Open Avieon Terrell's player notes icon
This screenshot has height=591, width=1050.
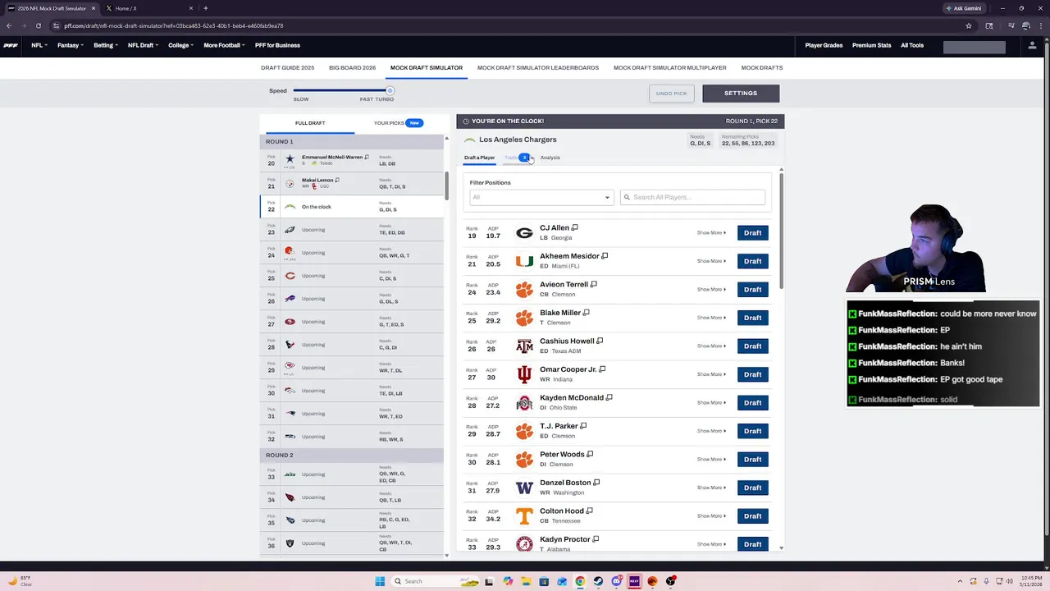593,284
